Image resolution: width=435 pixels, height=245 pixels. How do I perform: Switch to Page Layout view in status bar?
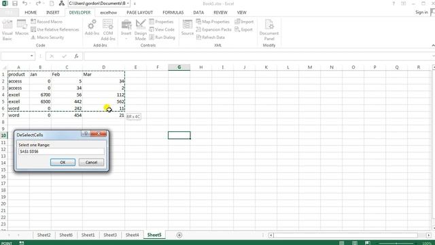click(x=355, y=243)
